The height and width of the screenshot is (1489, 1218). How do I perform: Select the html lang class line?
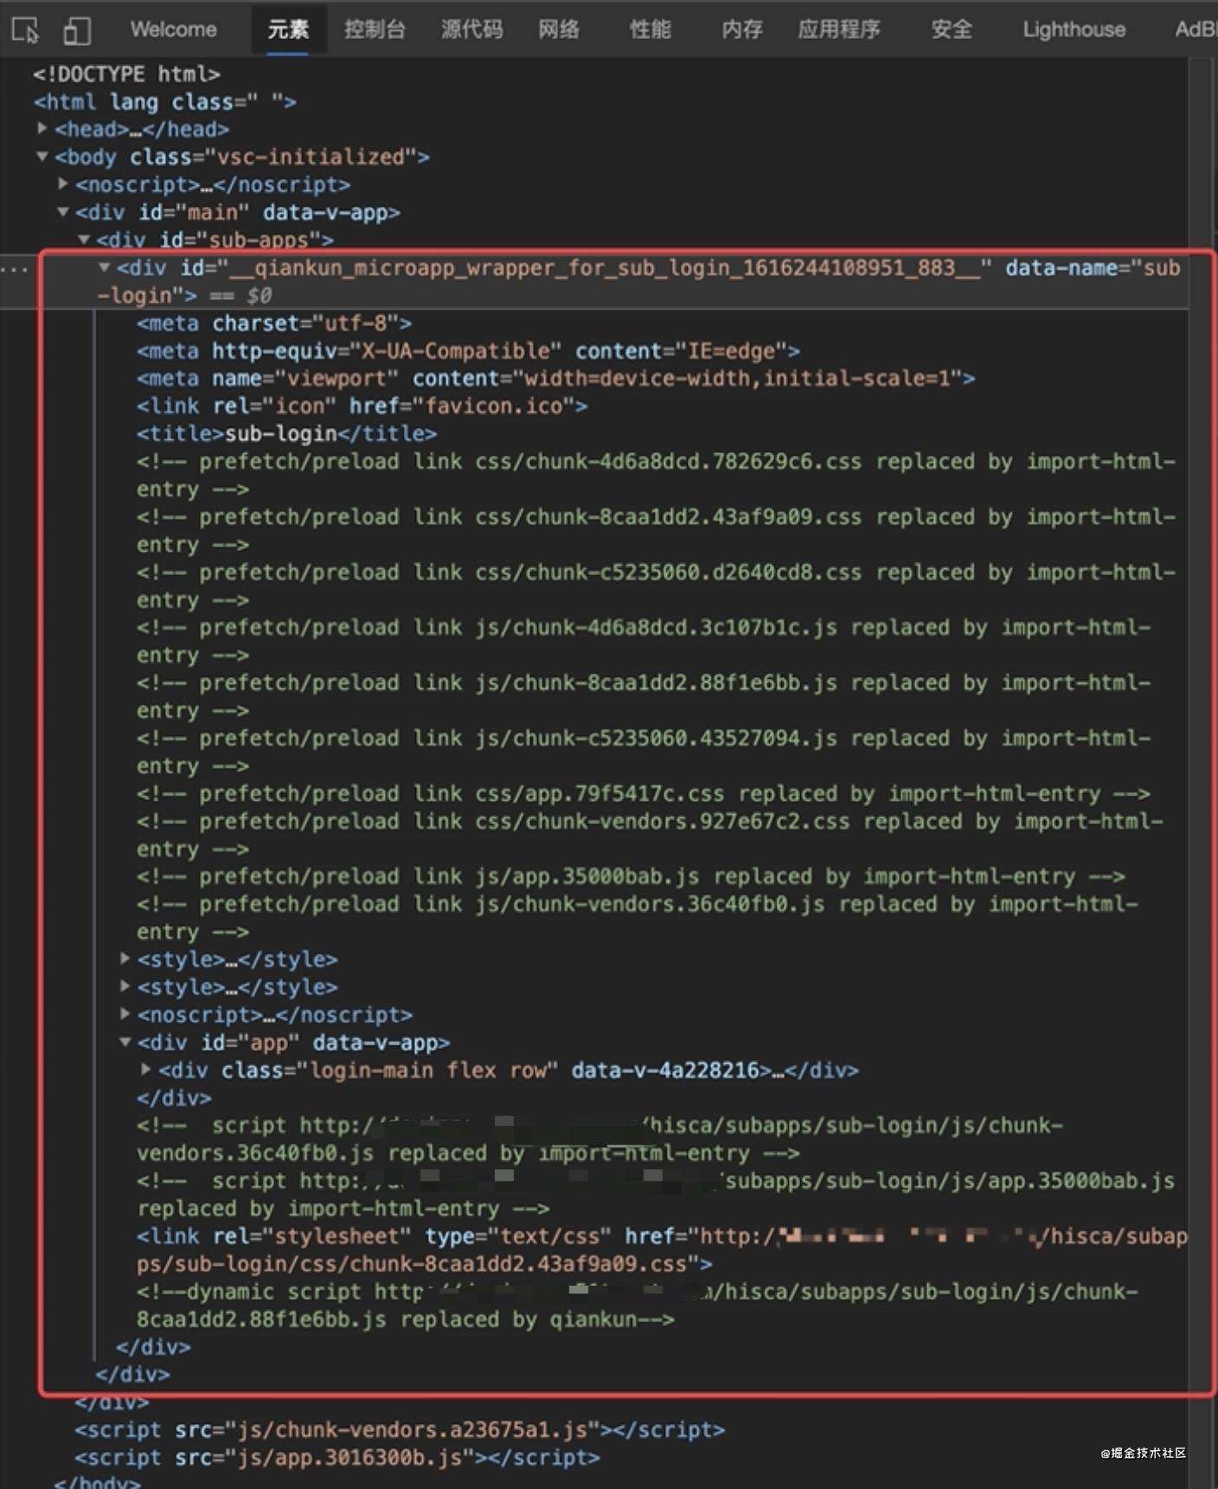tap(165, 102)
